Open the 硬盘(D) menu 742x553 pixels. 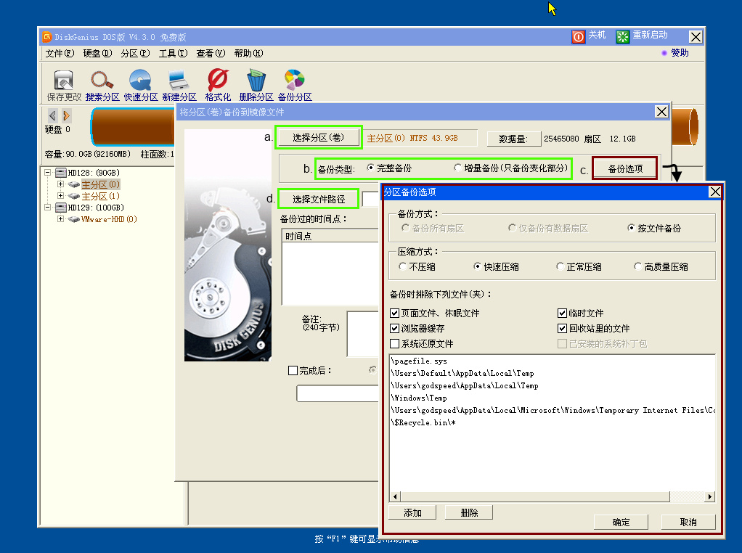97,54
